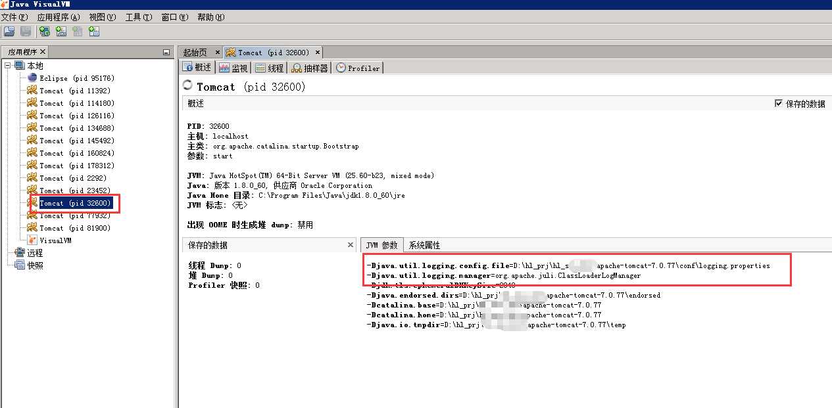
Task: Click the Tomcat icon for pid 178312
Action: click(32, 165)
